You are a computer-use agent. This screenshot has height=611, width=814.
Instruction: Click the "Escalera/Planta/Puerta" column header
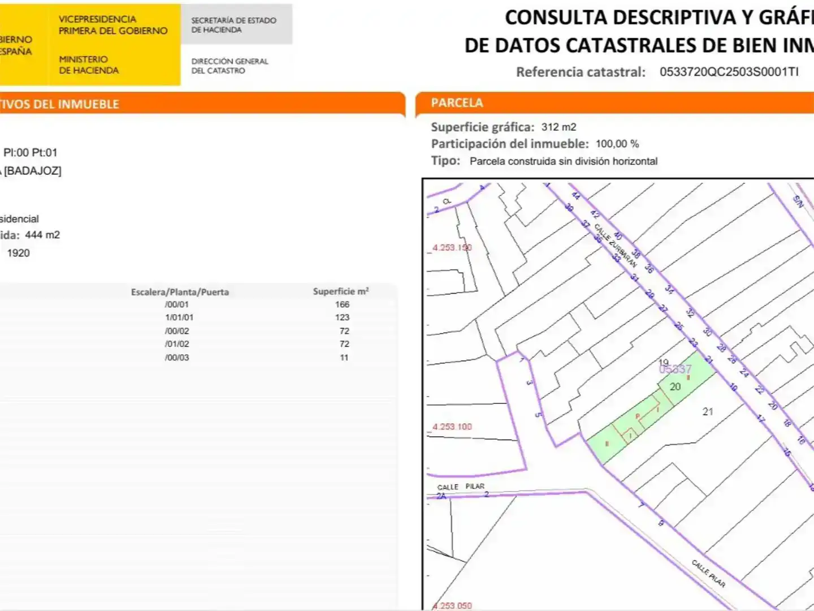180,292
